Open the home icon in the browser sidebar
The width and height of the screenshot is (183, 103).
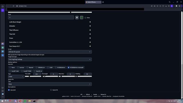click(3, 7)
